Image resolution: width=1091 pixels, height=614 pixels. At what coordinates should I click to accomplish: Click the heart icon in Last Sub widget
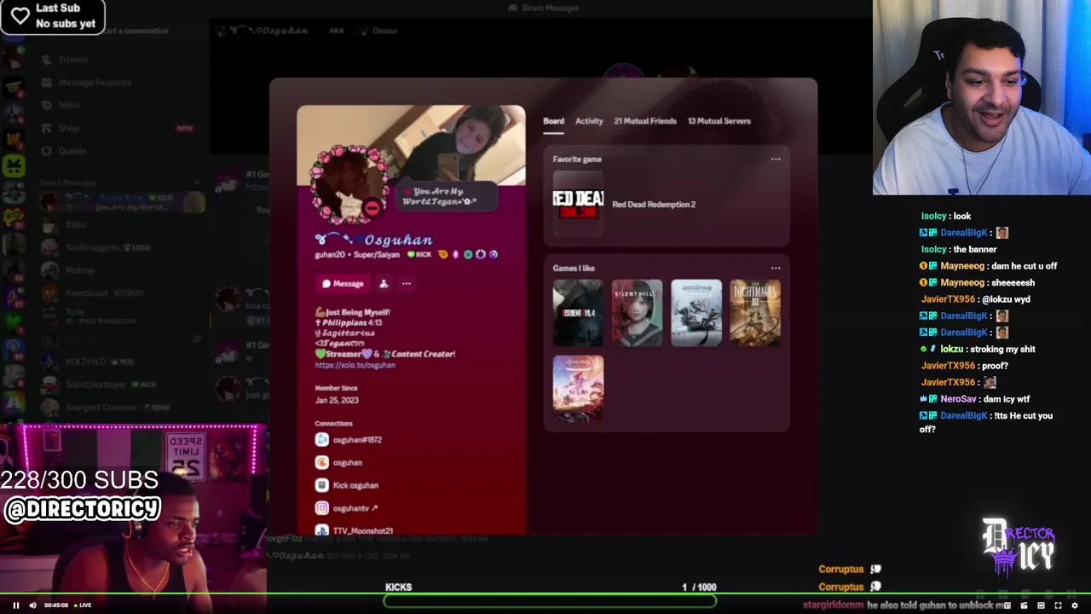click(20, 15)
